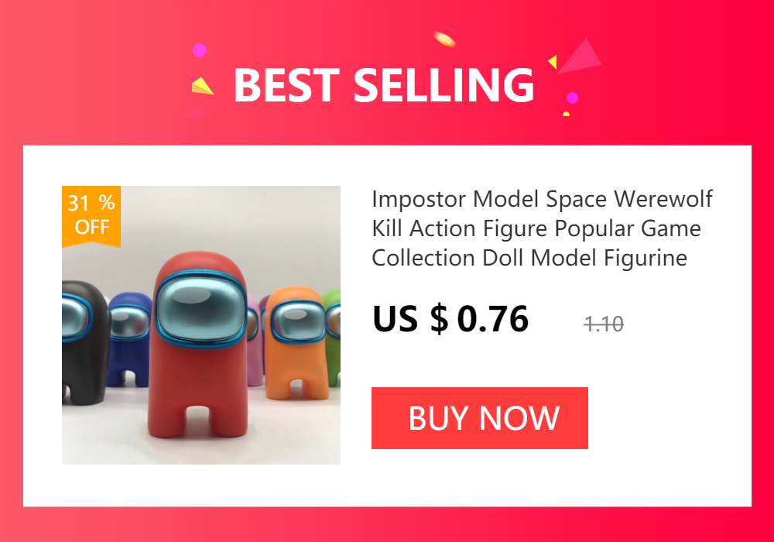The height and width of the screenshot is (542, 774).
Task: Click the red figure's blue visor
Action: 200,307
